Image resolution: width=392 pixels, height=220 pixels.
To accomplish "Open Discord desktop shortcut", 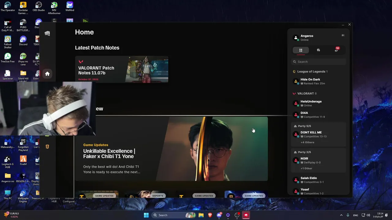I will 23,41.
